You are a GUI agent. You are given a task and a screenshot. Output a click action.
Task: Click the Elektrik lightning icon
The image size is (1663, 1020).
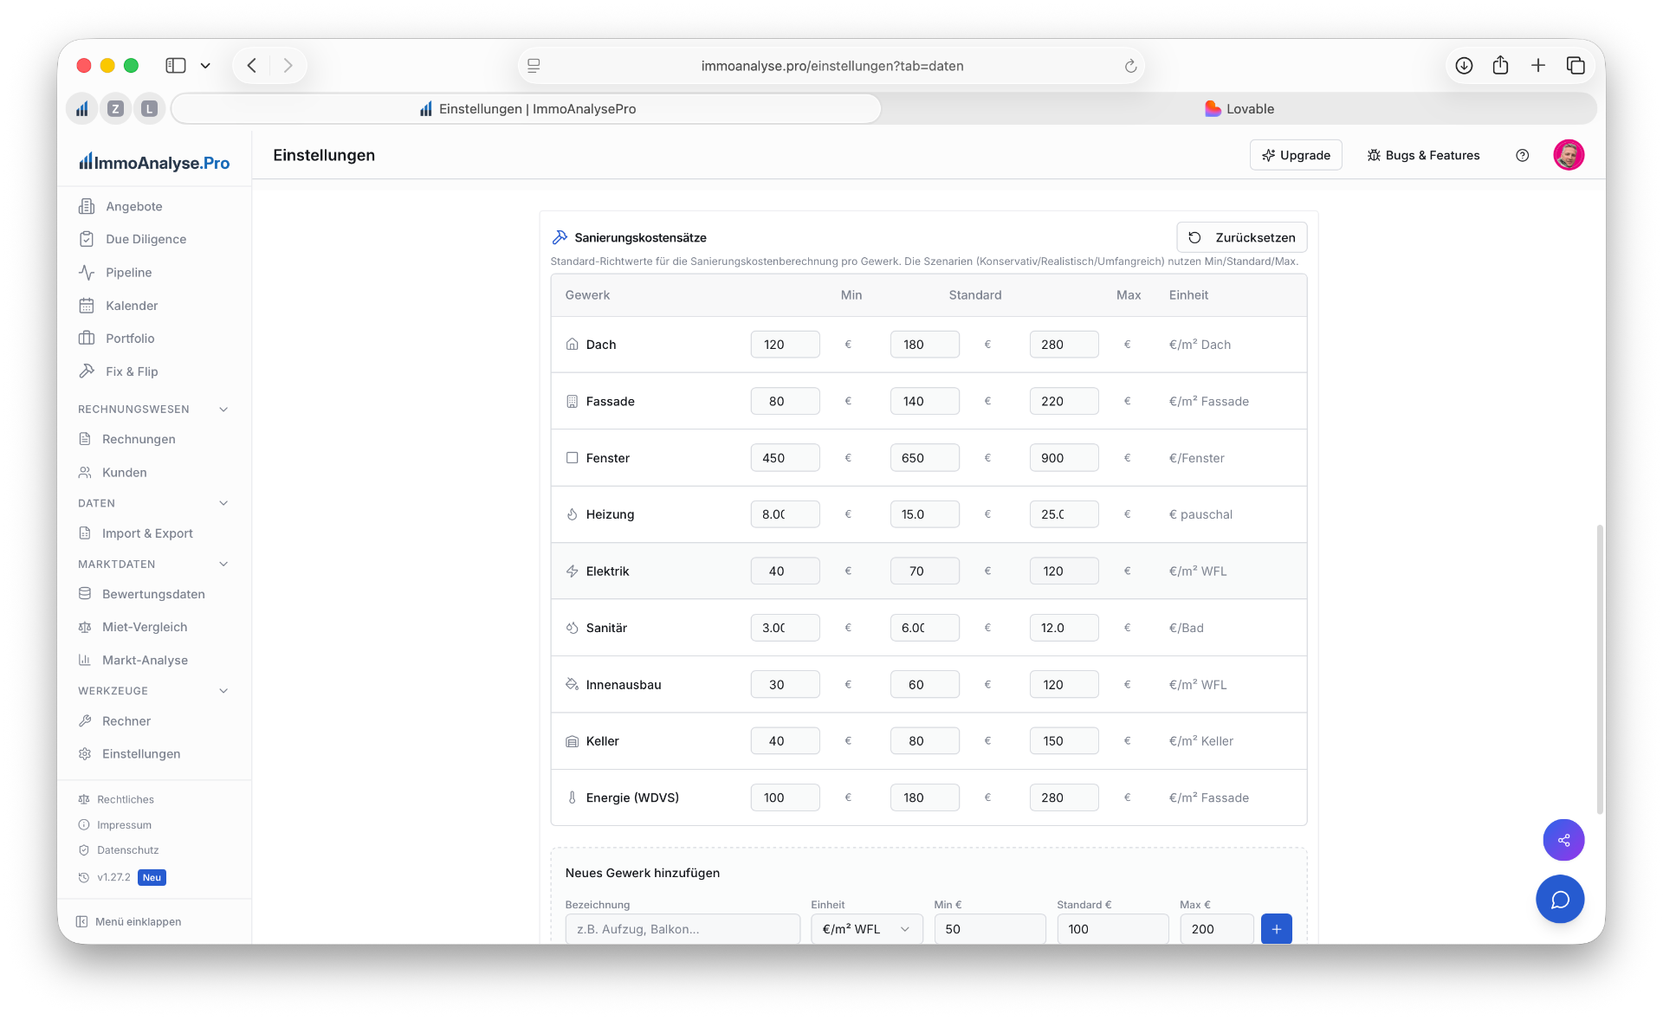coord(572,571)
